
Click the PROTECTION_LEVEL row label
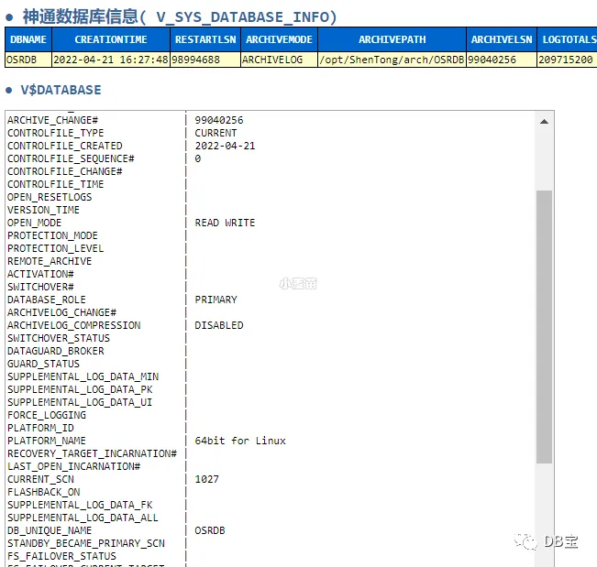[56, 248]
